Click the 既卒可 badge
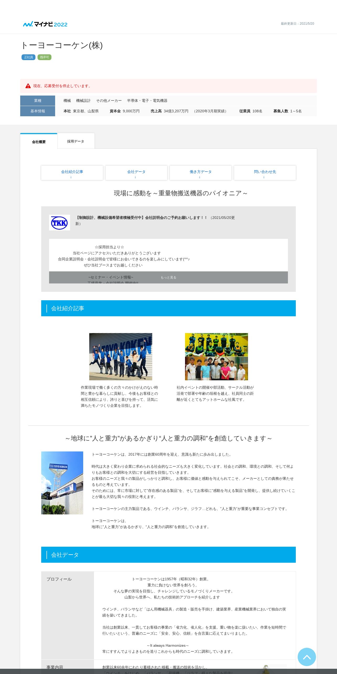 pos(44,57)
